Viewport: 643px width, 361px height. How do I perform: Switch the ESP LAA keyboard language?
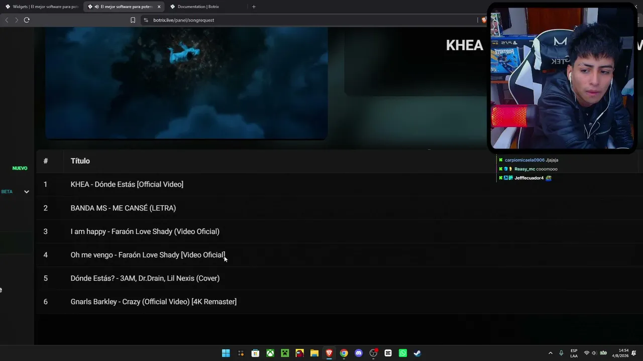click(x=574, y=353)
